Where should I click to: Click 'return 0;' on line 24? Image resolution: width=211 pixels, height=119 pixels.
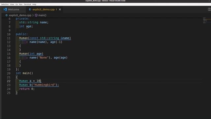tap(27, 89)
